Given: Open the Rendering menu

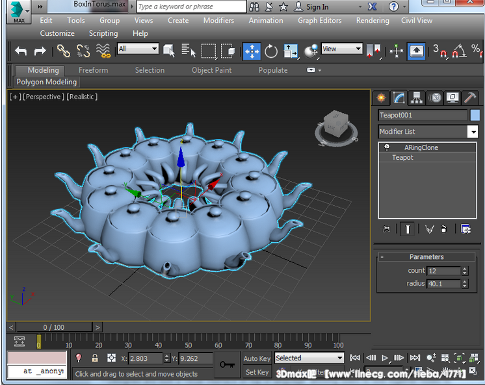Looking at the screenshot, I should [x=373, y=20].
